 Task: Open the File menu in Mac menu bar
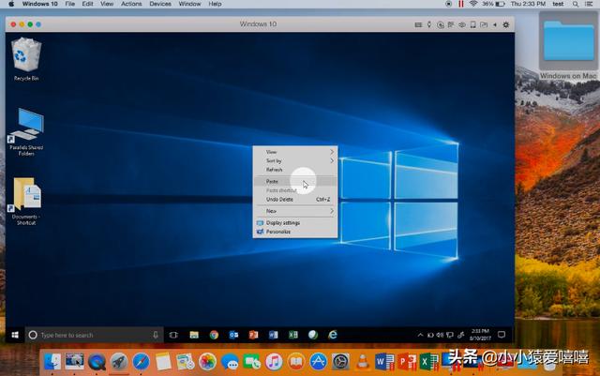69,4
